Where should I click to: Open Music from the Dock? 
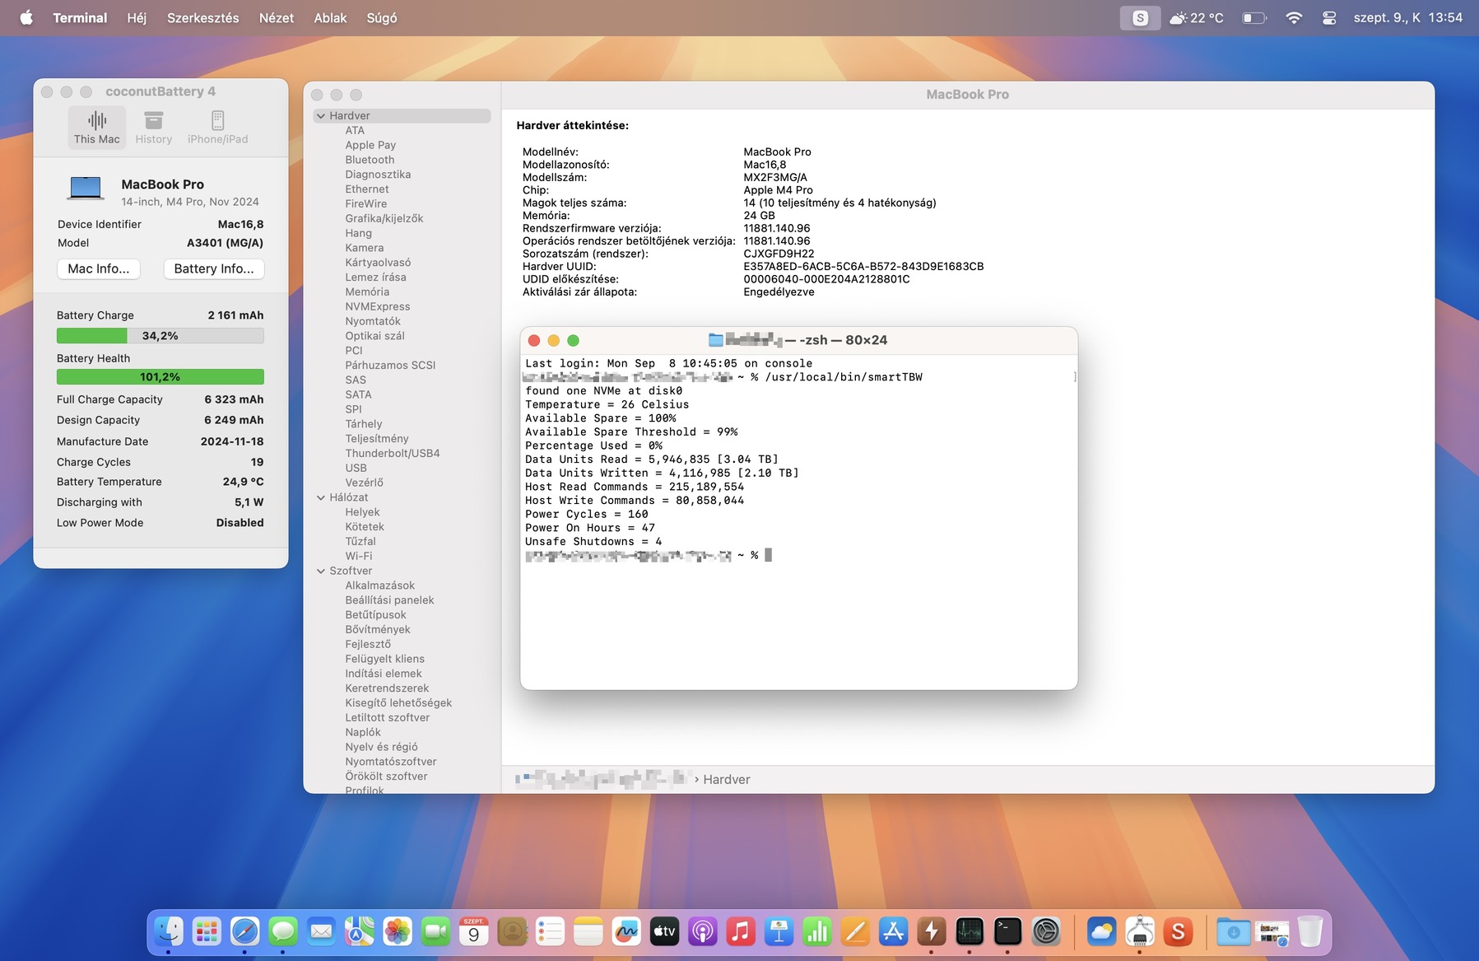(741, 931)
